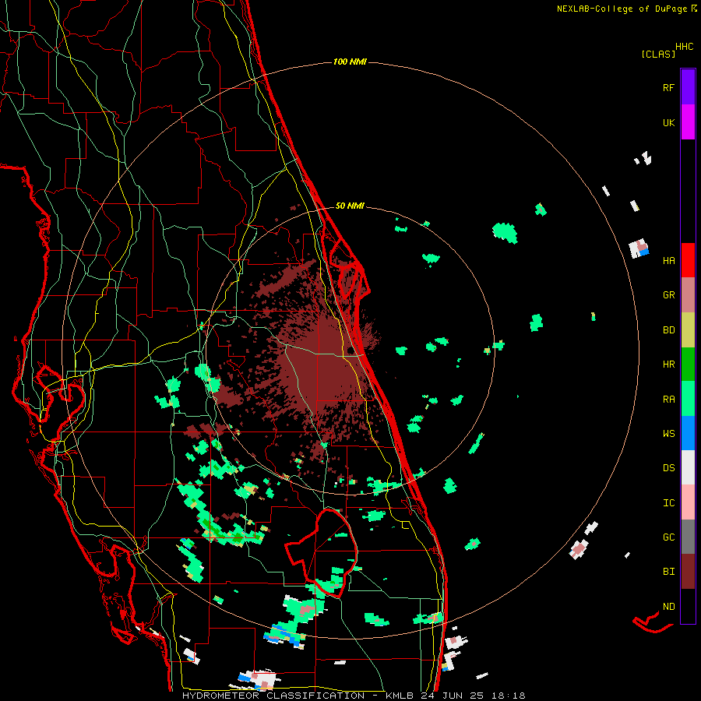Click the 'RA' legend label
The image size is (701, 701).
click(668, 400)
